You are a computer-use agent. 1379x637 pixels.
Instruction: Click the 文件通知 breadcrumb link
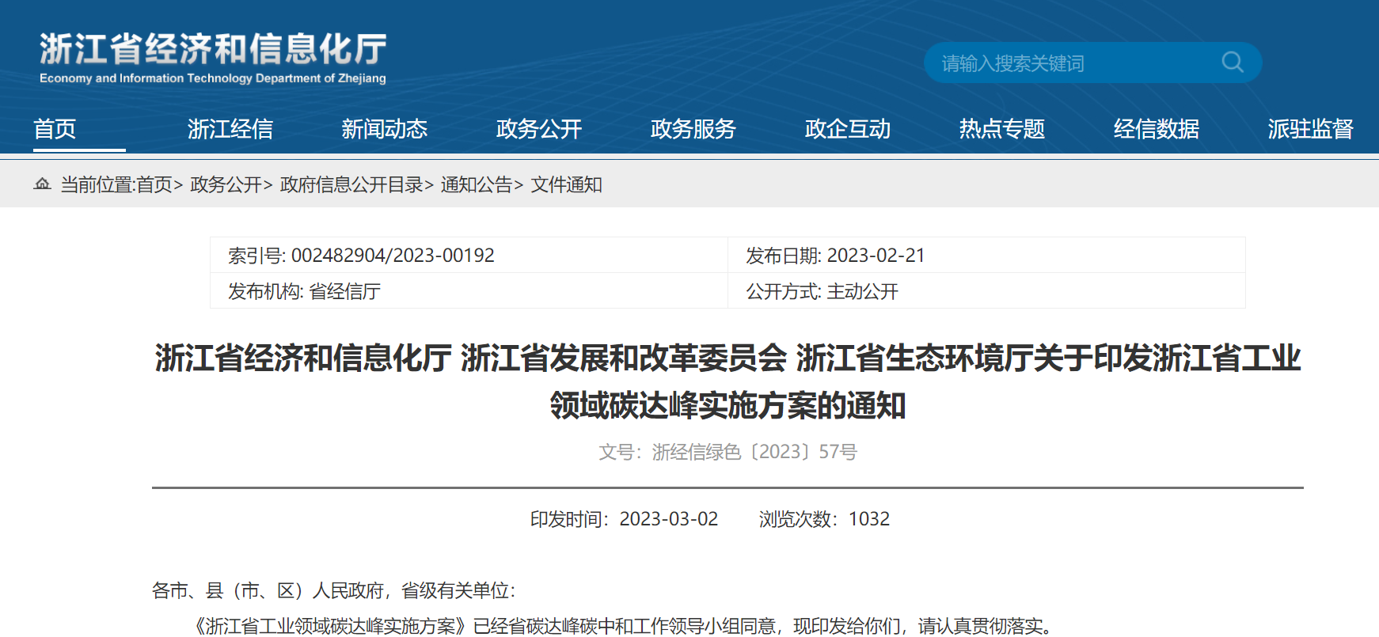[x=566, y=185]
